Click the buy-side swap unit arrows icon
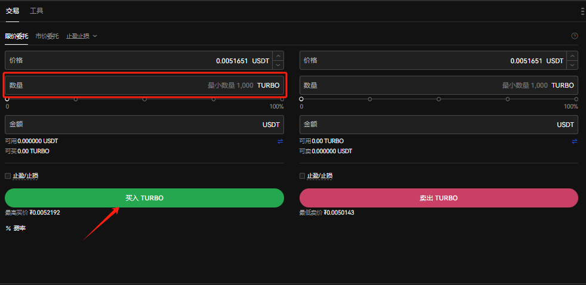The height and width of the screenshot is (285, 586). (280, 141)
